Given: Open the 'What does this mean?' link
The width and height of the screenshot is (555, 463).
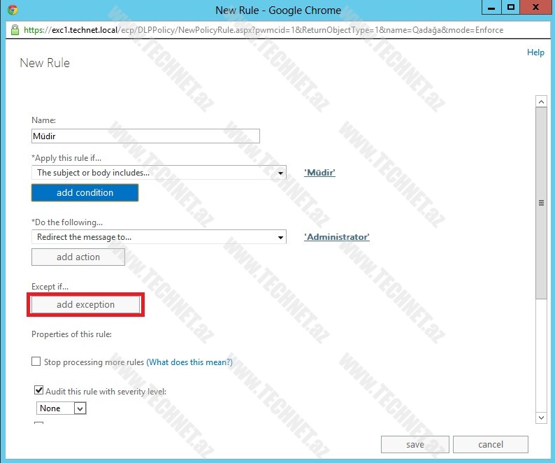Looking at the screenshot, I should (189, 362).
